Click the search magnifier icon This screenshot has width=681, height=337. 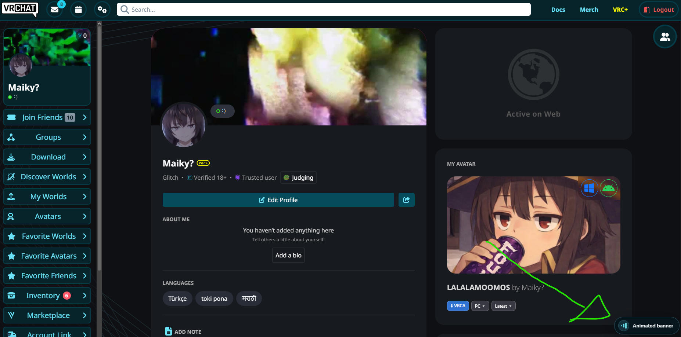(125, 10)
